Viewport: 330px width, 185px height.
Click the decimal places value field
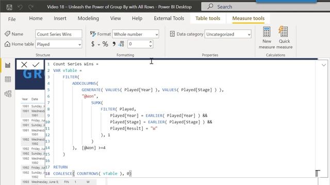(138, 44)
